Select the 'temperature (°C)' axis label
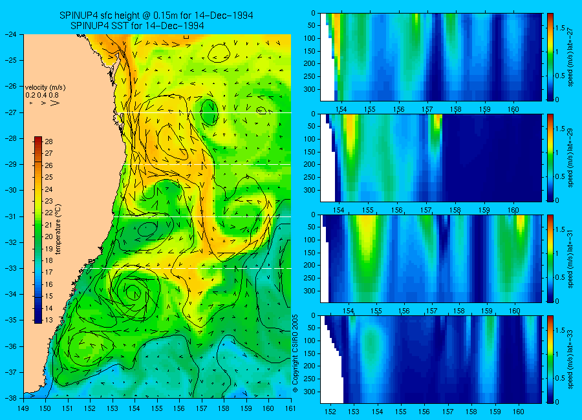The width and height of the screenshot is (582, 420). (x=58, y=229)
